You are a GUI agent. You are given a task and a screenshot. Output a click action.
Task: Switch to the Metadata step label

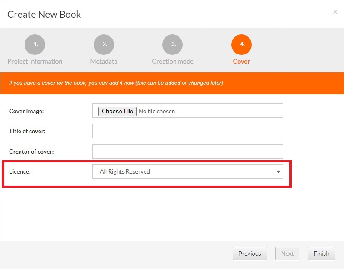click(x=104, y=61)
